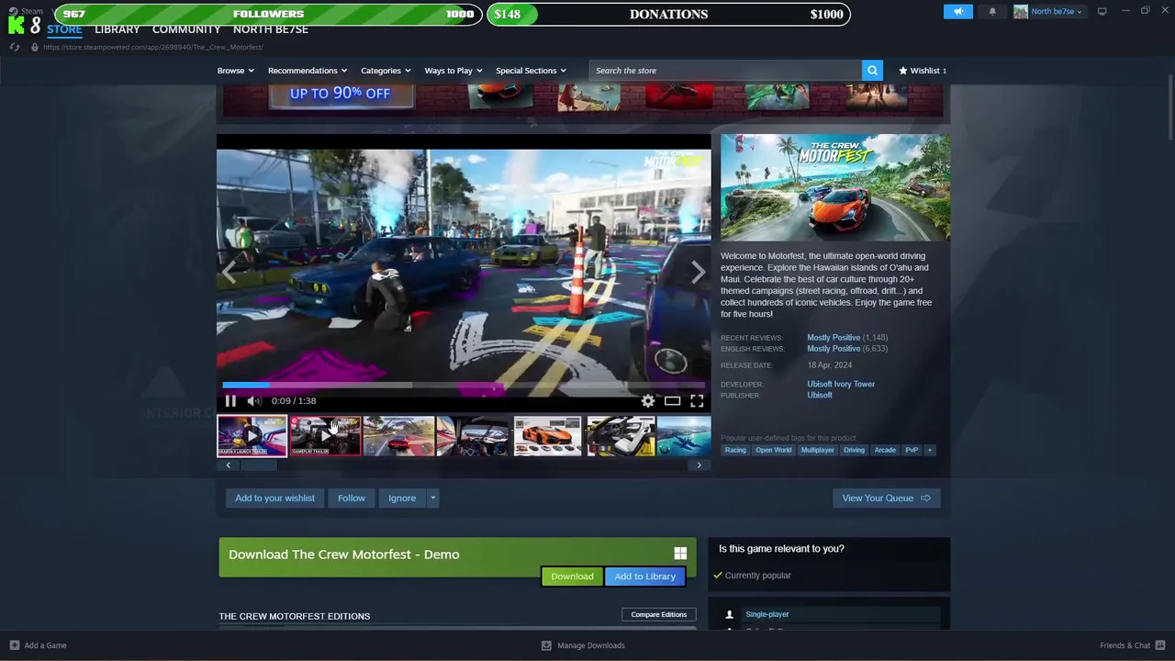1175x661 pixels.
Task: Click View Your Queue
Action: click(x=886, y=499)
